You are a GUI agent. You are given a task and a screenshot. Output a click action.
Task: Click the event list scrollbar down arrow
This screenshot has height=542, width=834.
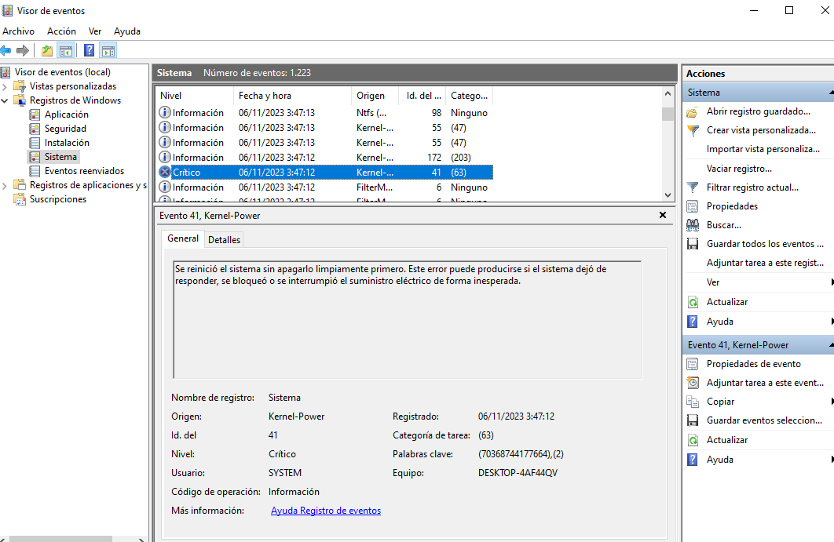pos(668,195)
